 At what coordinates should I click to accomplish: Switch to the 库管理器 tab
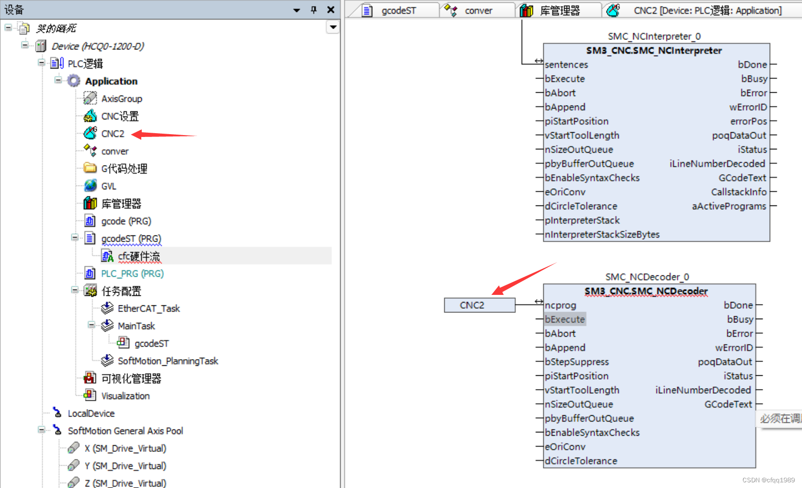pyautogui.click(x=557, y=10)
